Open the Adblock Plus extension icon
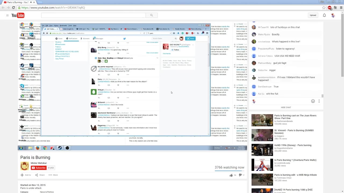Viewport: 344px width, 193px height. (x=329, y=8)
